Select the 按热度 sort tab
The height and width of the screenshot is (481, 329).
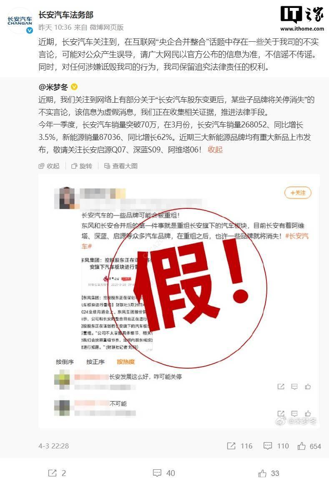point(126,362)
